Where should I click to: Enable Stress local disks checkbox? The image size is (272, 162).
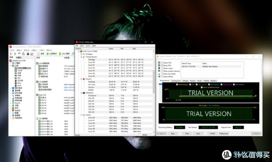(162, 74)
